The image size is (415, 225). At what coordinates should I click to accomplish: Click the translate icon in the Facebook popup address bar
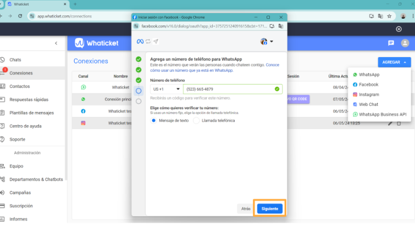281,26
